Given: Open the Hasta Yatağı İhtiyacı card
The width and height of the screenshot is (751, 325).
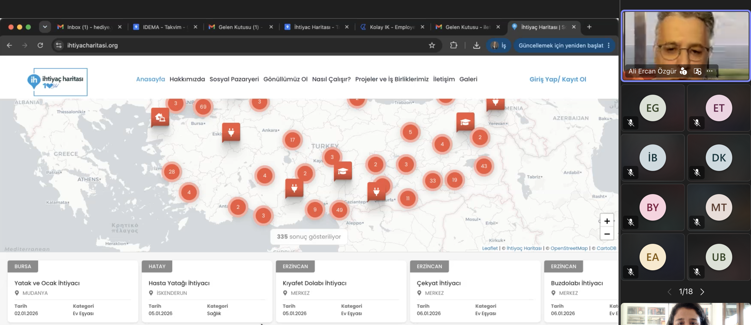Looking at the screenshot, I should click(207, 291).
